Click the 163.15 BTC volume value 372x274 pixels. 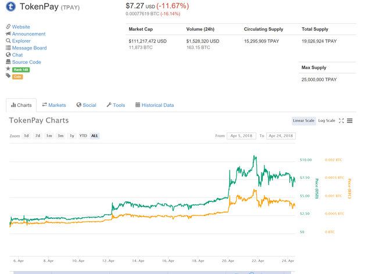pyautogui.click(x=198, y=48)
